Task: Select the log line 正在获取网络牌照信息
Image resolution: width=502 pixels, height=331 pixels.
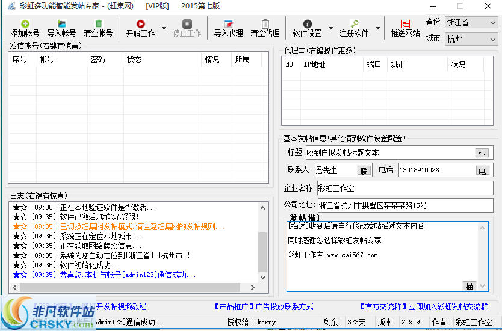Action: (x=77, y=246)
